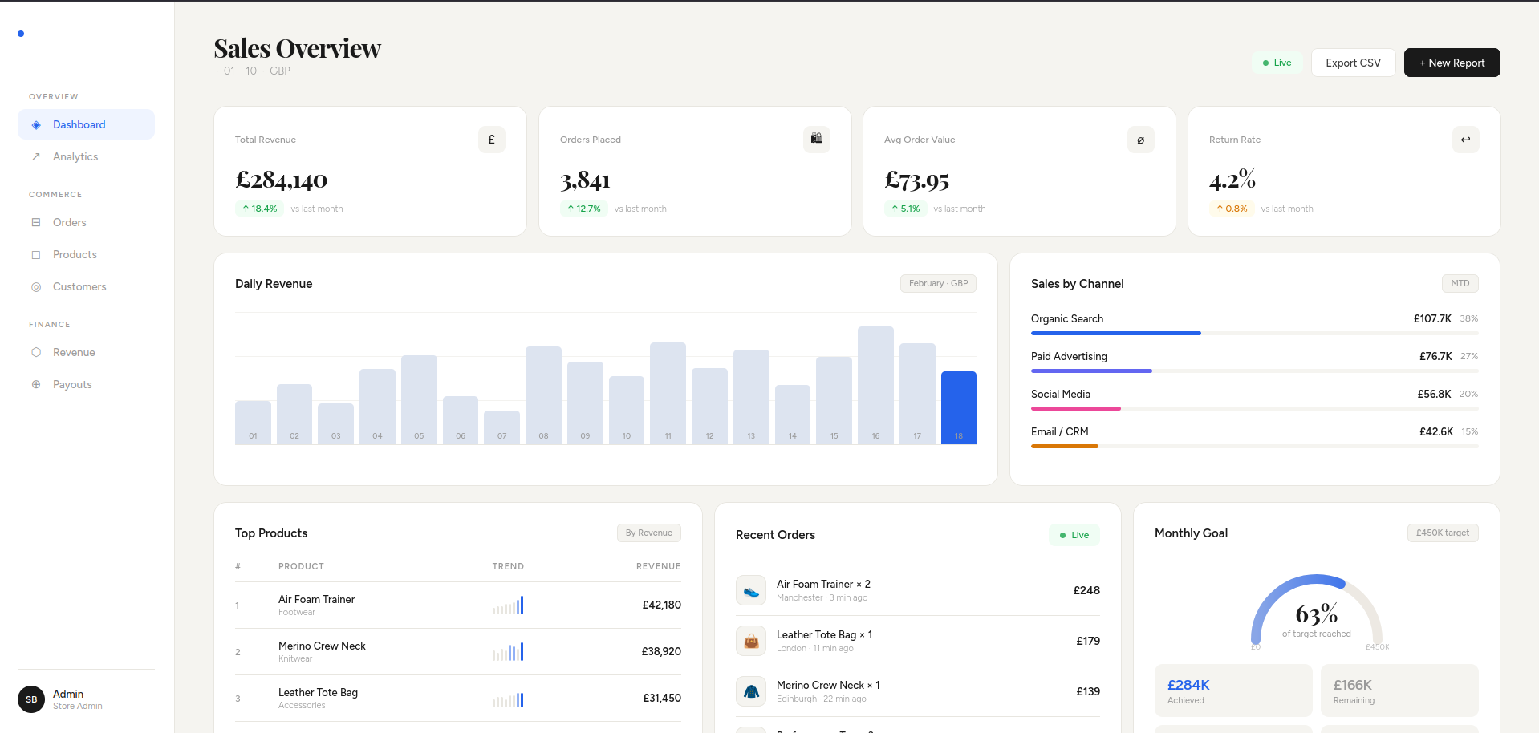
Task: Create a new report with + New Report
Action: [1452, 62]
